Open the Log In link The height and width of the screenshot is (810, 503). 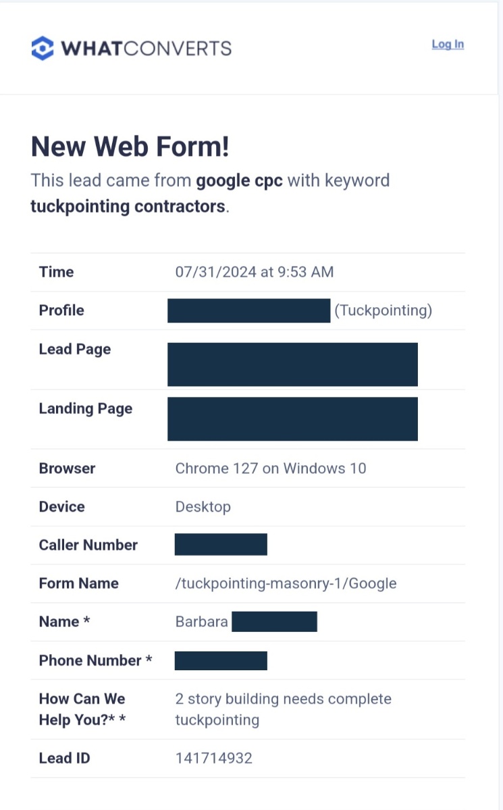[448, 44]
